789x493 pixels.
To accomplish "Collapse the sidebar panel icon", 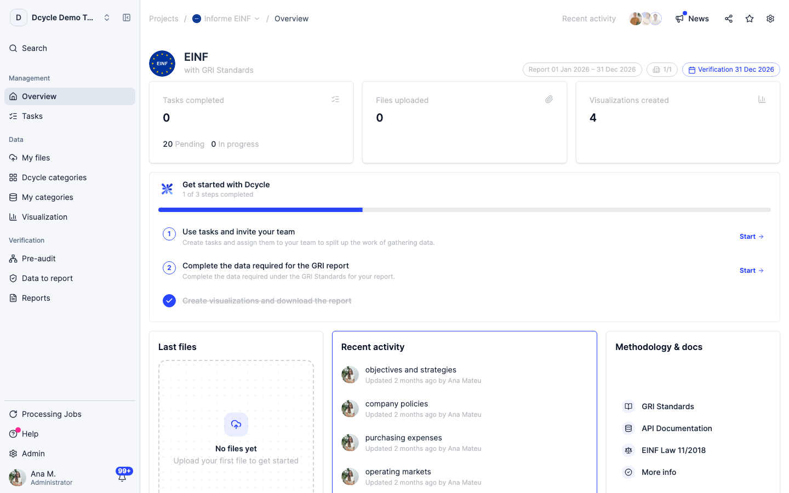I will pos(127,18).
